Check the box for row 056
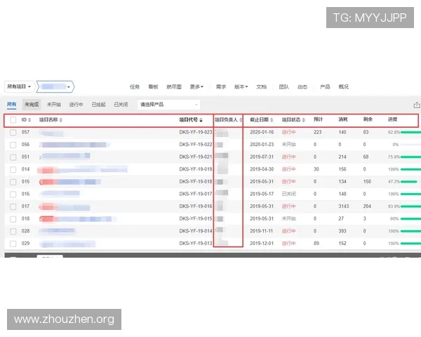 point(13,145)
